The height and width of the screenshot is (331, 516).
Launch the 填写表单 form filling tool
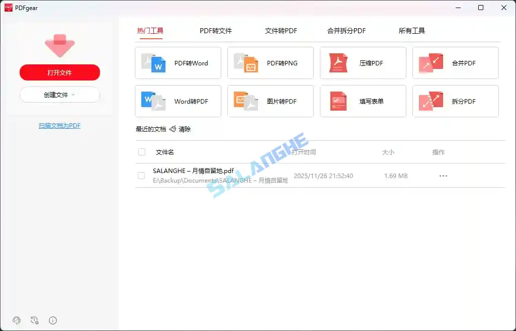point(363,101)
